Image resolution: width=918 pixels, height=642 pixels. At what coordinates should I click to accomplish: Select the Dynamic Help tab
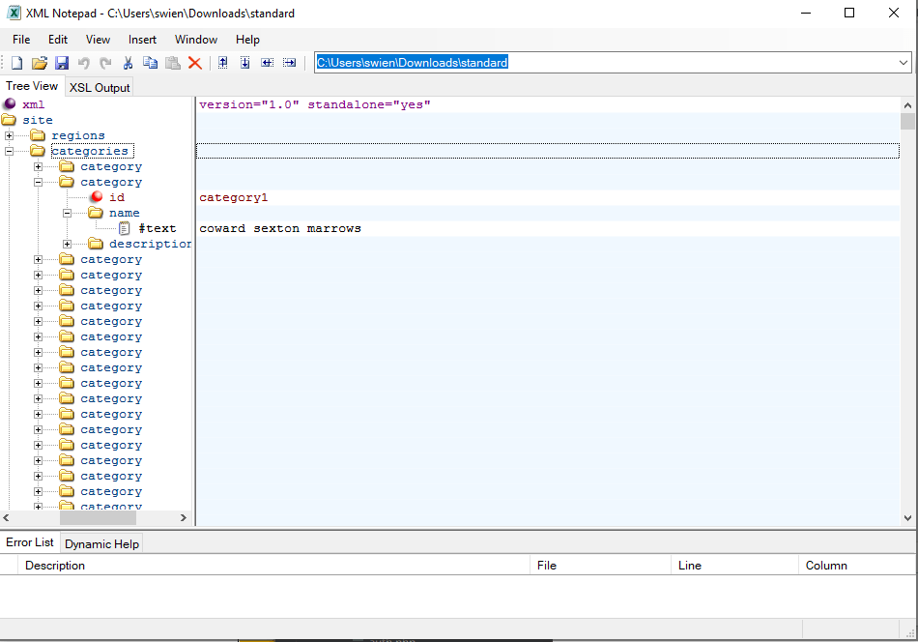(x=100, y=543)
